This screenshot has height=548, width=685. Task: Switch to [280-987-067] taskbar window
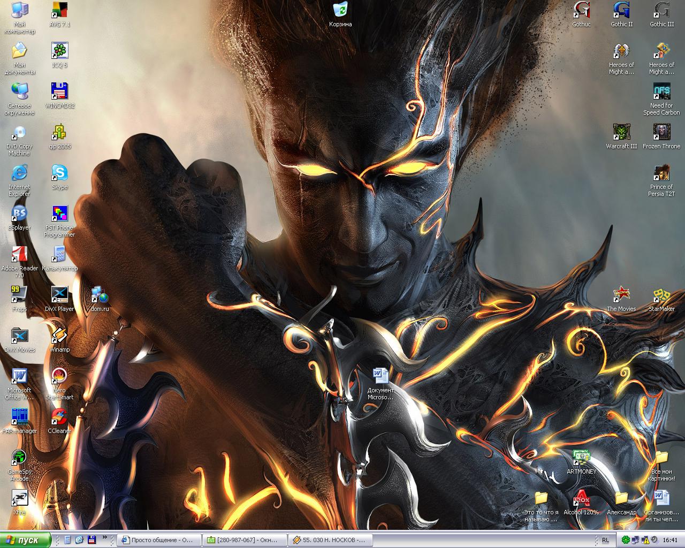(x=245, y=540)
